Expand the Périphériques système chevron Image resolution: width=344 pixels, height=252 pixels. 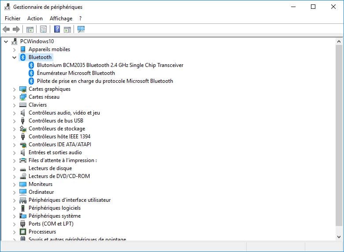pos(15,216)
